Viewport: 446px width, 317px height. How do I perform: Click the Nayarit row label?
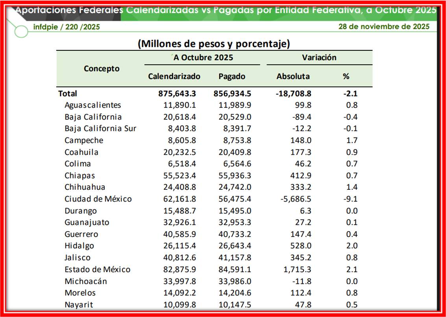click(79, 304)
